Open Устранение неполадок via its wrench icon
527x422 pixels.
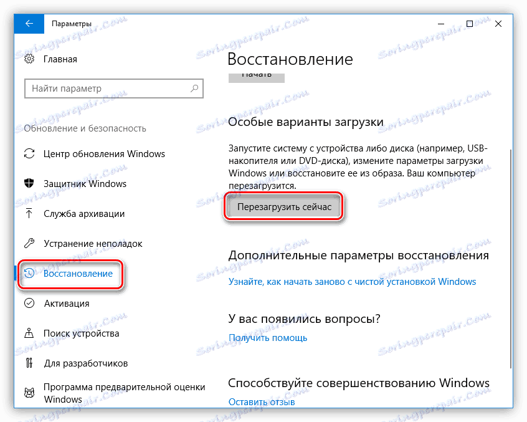coord(29,243)
